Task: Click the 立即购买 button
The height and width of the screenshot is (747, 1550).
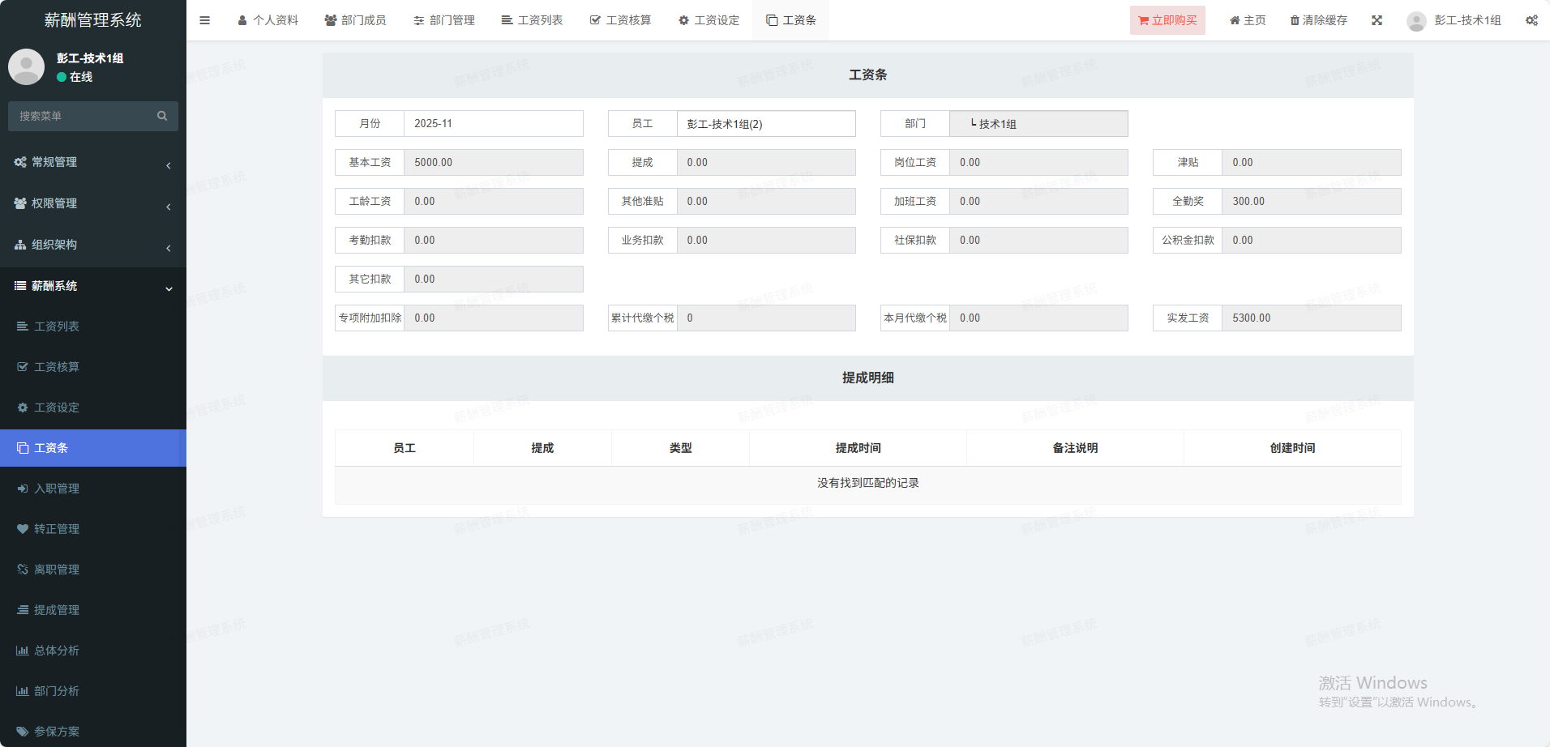Action: pyautogui.click(x=1167, y=20)
